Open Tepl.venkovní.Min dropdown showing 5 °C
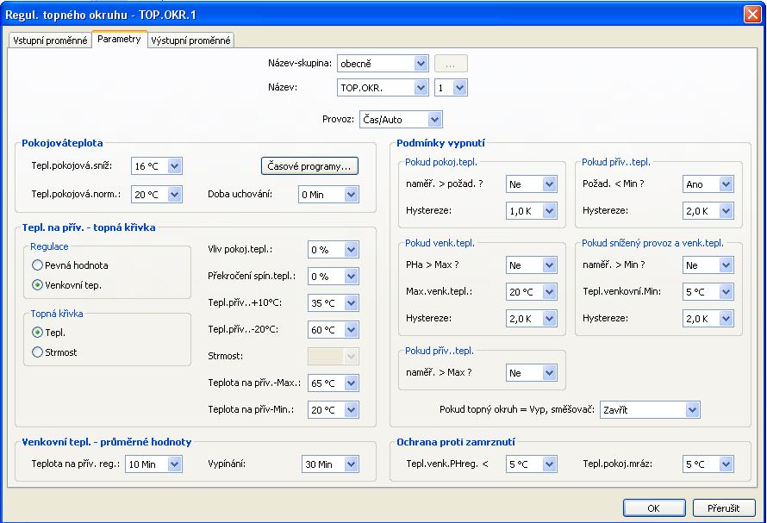The image size is (767, 523). pyautogui.click(x=708, y=292)
